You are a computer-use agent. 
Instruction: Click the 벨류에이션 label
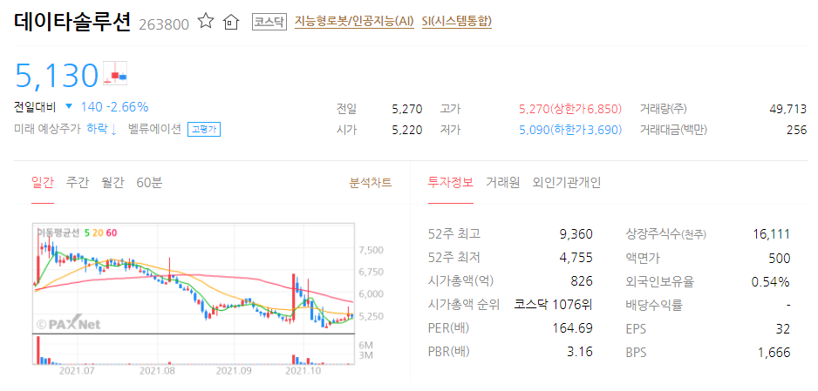tap(154, 129)
